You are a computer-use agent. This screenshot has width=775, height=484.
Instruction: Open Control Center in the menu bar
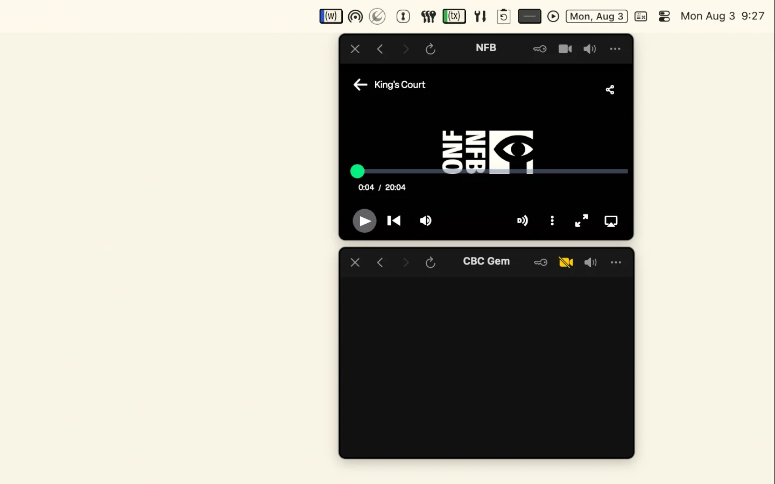[665, 17]
